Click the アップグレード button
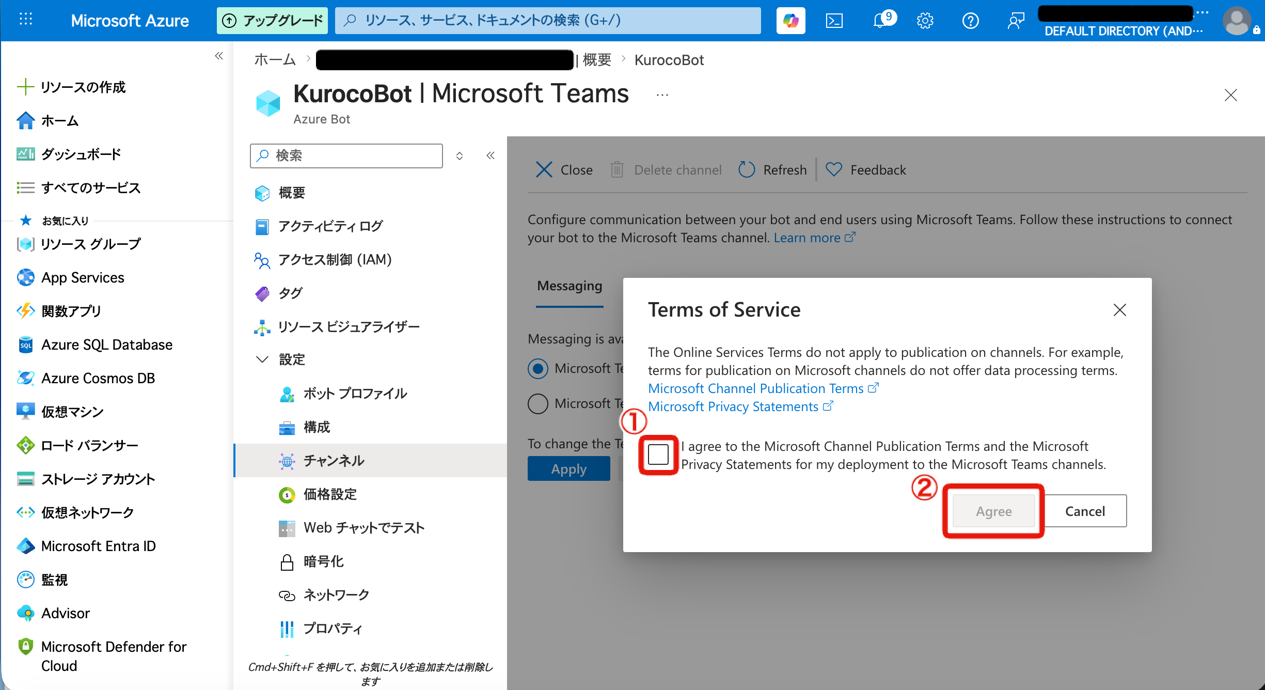 point(272,21)
